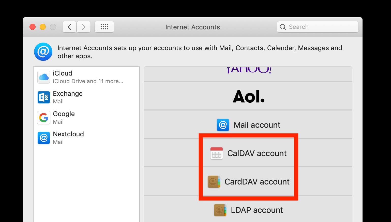Click the iCloud cloud icon
The height and width of the screenshot is (222, 391).
click(43, 77)
